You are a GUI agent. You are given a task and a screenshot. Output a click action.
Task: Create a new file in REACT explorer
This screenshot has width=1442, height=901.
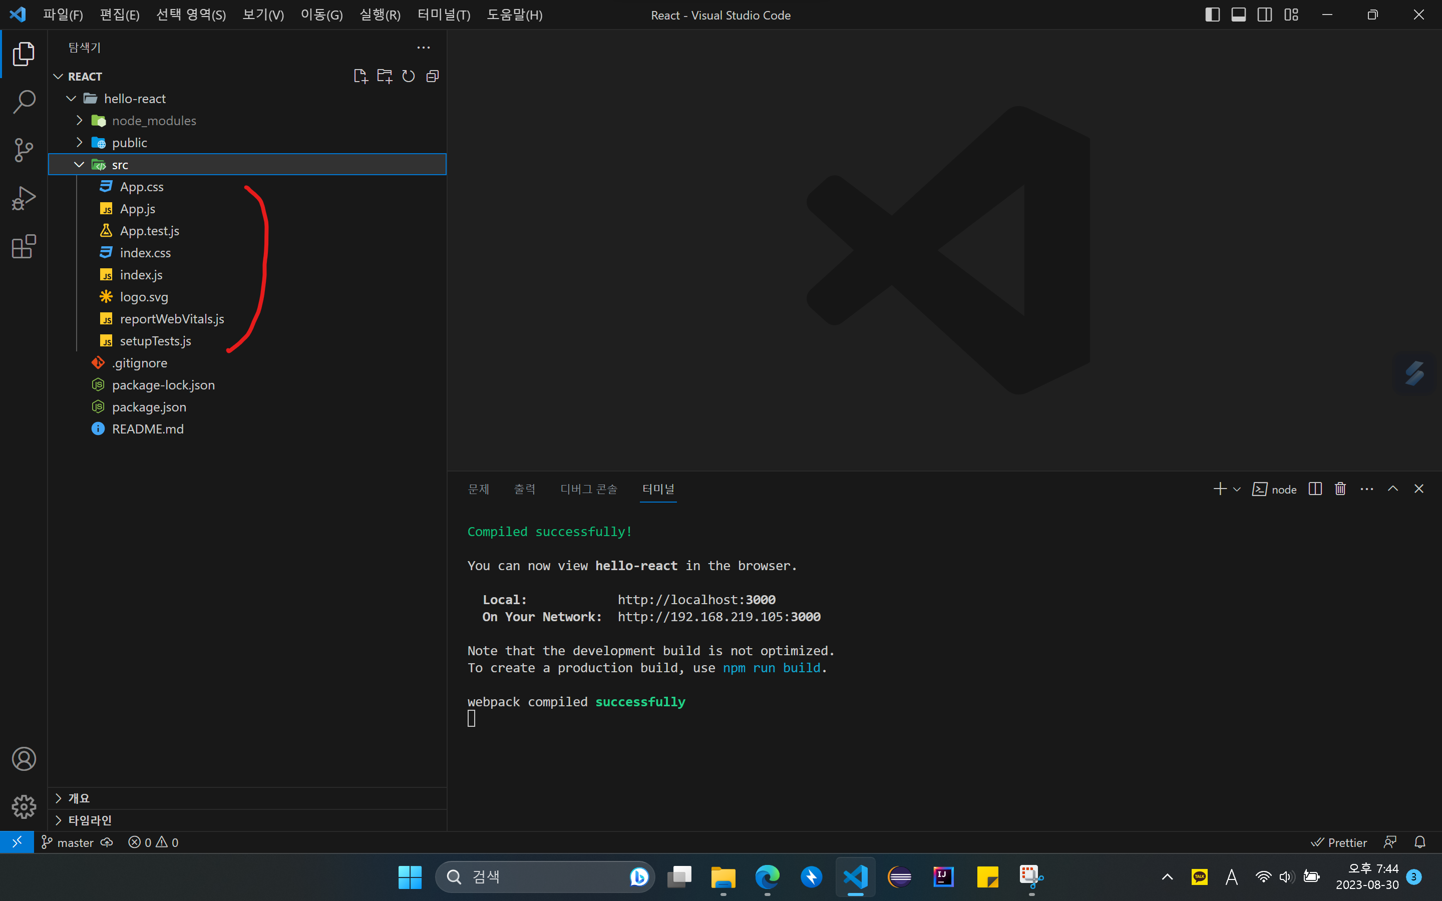pos(360,76)
